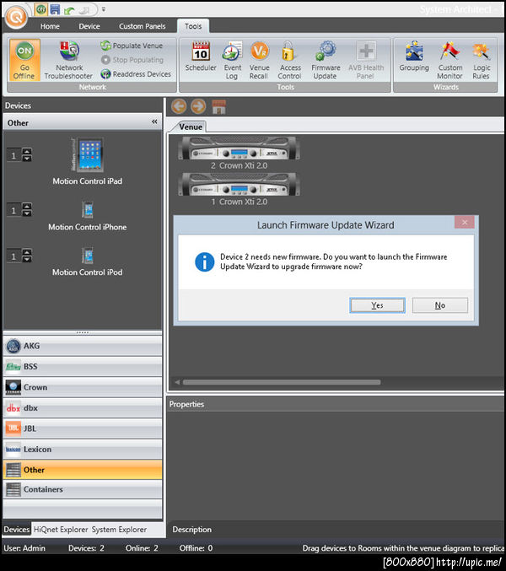The width and height of the screenshot is (506, 571).
Task: Click the venue horizontal scrollbar
Action: pyautogui.click(x=282, y=382)
